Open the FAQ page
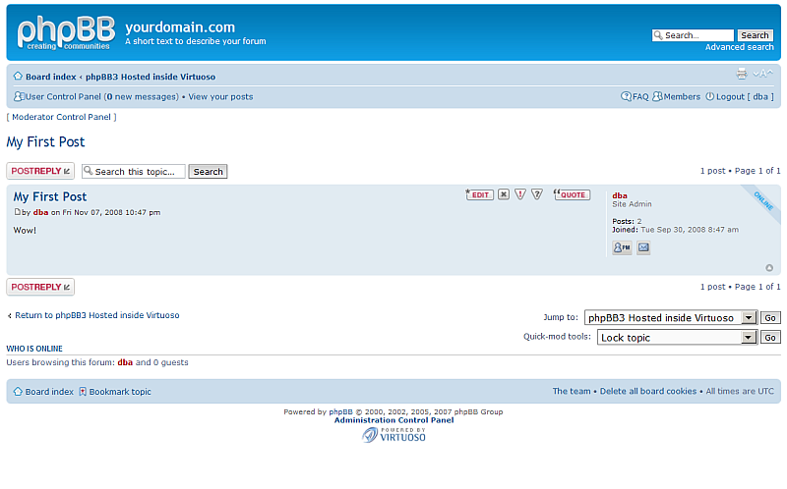The width and height of the screenshot is (787, 489). point(635,97)
